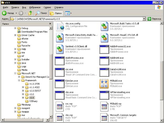Select MSBuild.rsp file icon
Image resolution: width=164 pixels, height=123 pixels.
104,106
